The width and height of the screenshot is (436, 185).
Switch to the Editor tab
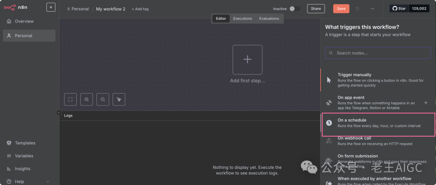click(221, 19)
